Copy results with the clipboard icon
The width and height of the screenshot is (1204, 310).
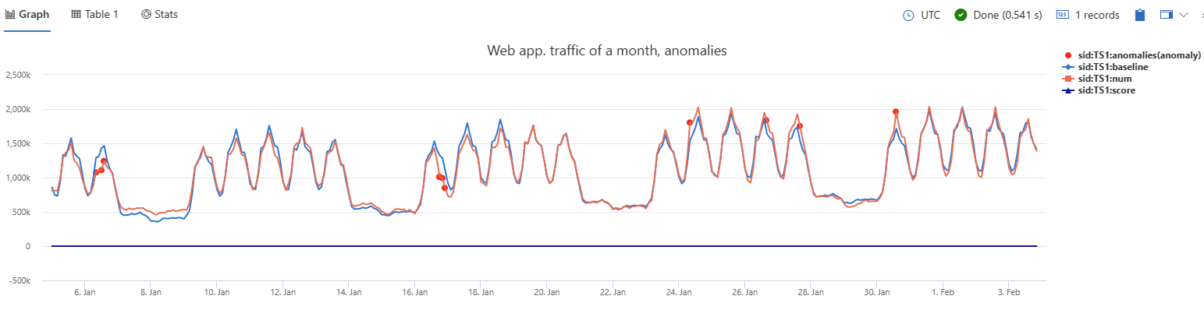coord(1139,15)
